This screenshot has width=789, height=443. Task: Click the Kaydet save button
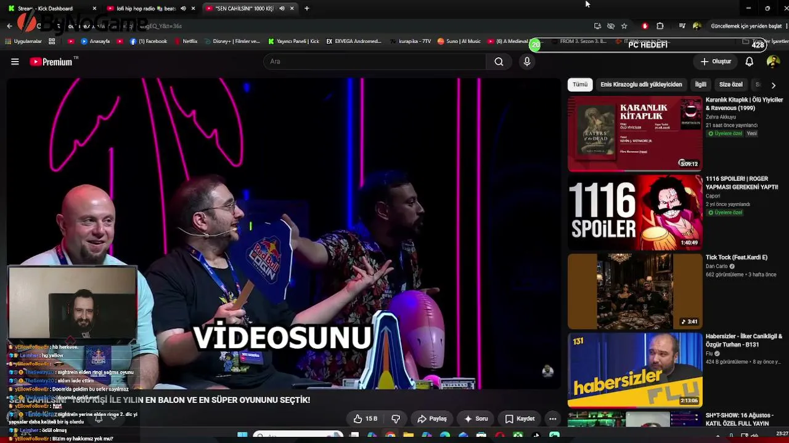(x=520, y=419)
